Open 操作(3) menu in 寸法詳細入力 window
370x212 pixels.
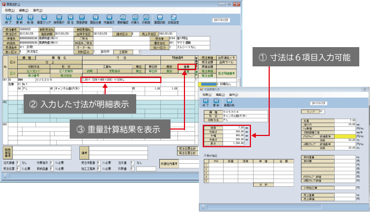point(233,95)
